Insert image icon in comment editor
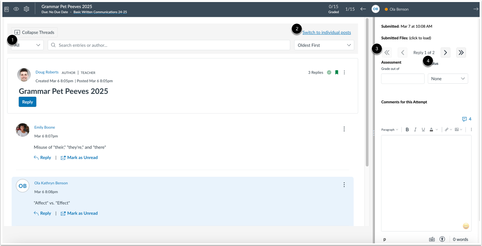 pyautogui.click(x=457, y=130)
